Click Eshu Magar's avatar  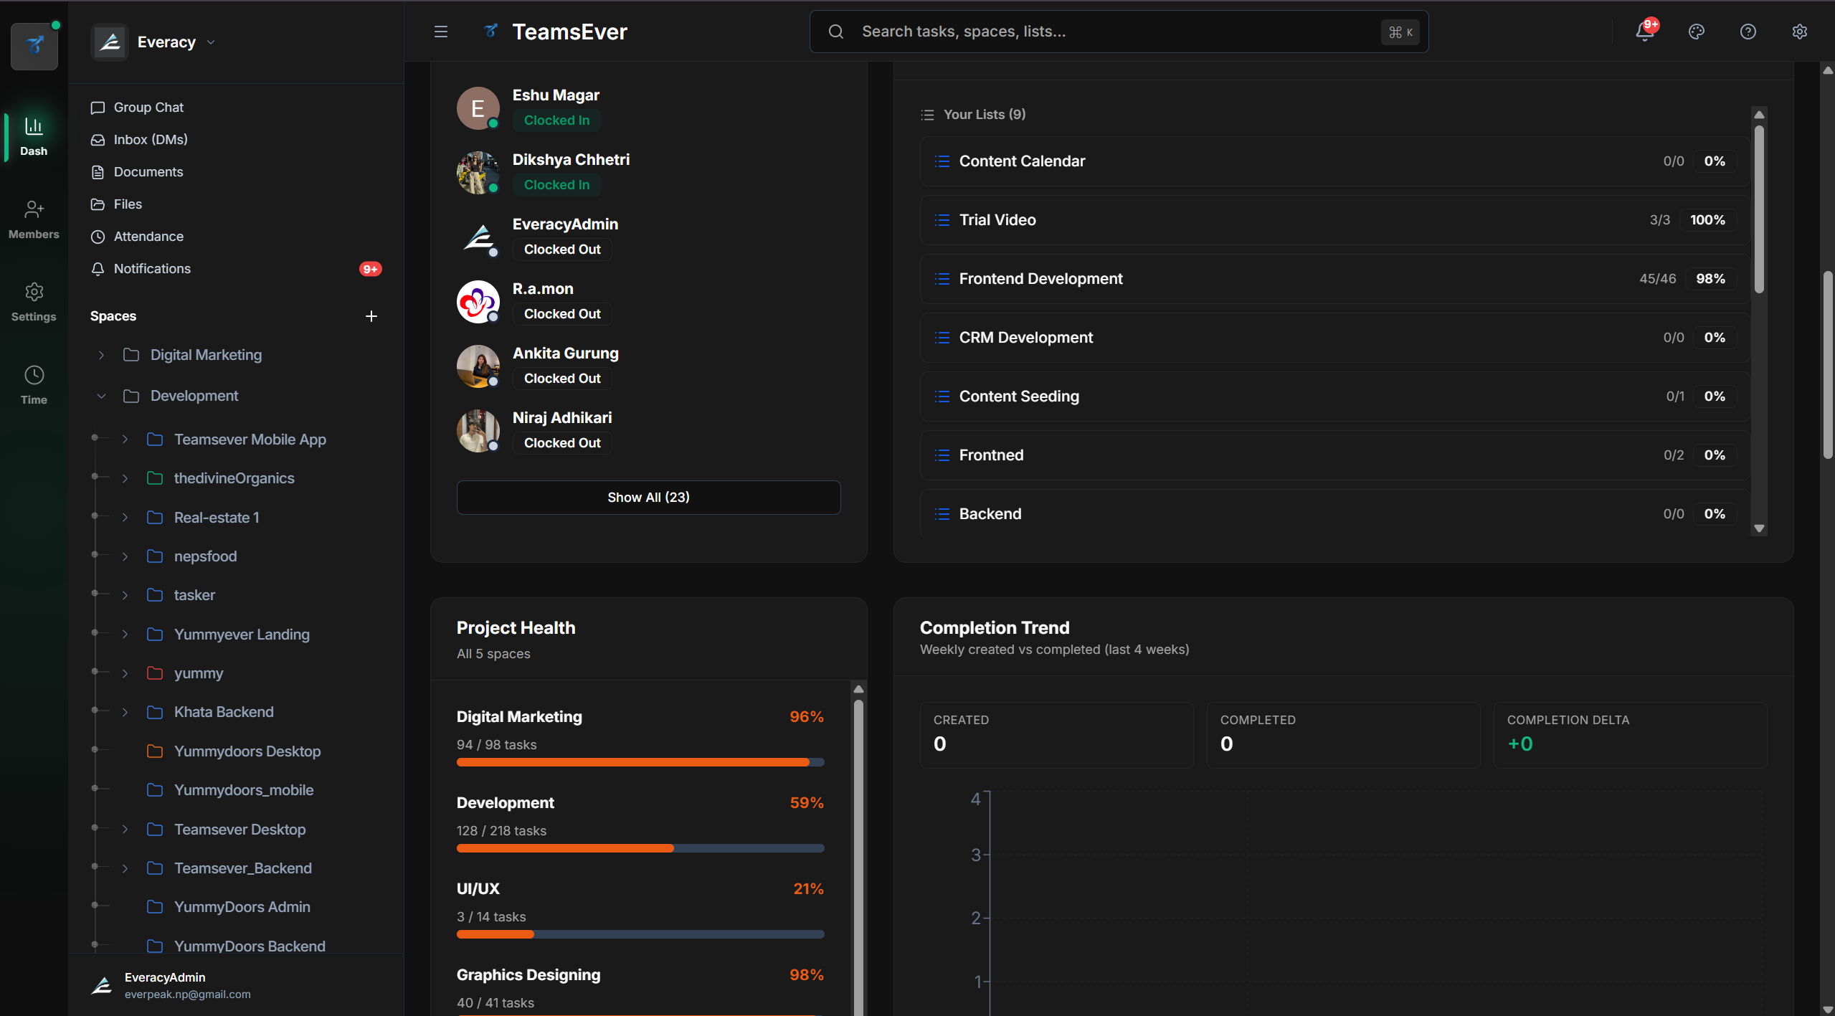478,108
